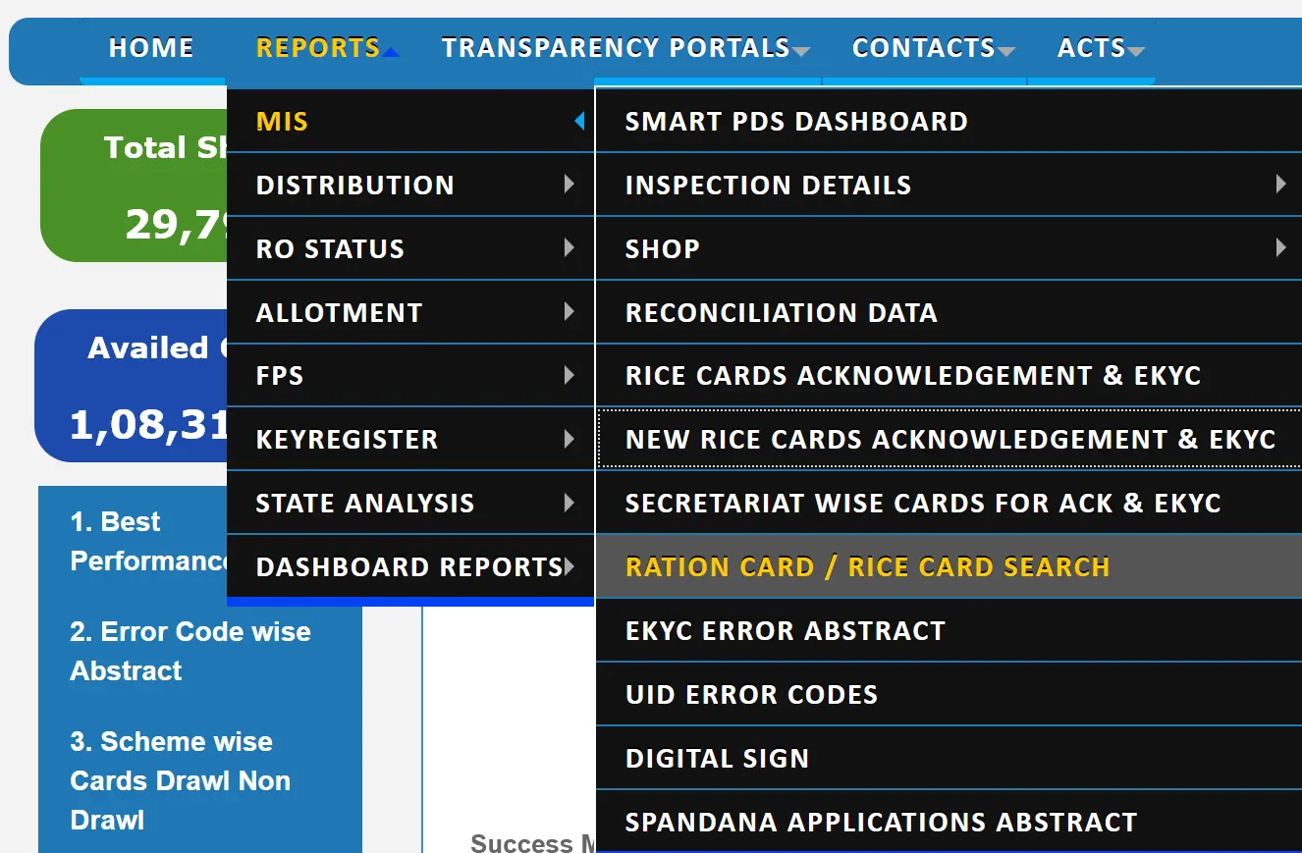Select the SHOP entry
Screen dimensions: 1302x853
(x=949, y=248)
